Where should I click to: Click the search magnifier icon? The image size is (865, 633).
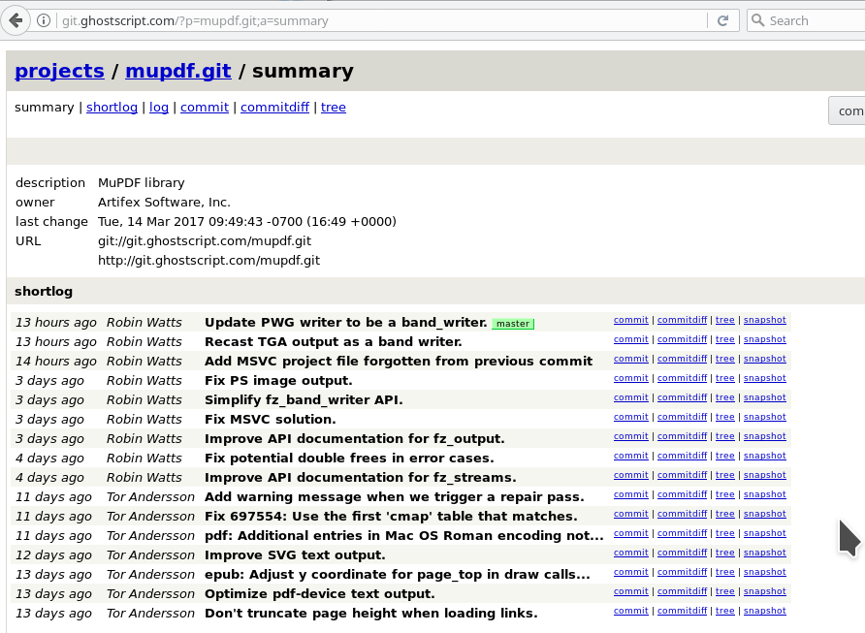pos(758,21)
